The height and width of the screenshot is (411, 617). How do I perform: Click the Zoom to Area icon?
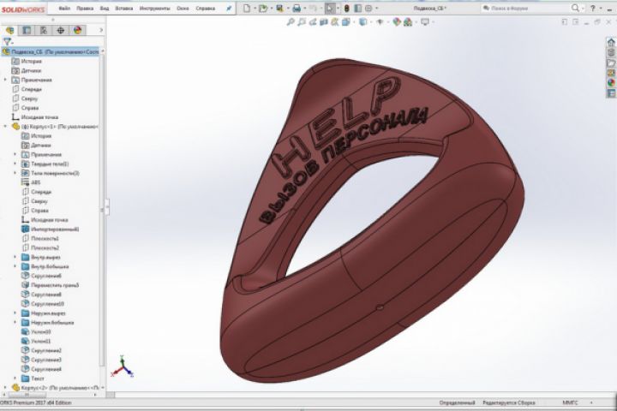[x=302, y=22]
